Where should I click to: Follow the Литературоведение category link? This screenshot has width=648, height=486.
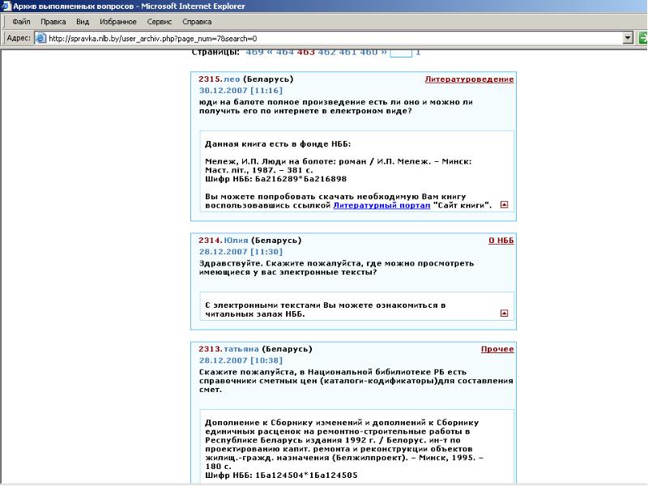click(469, 79)
